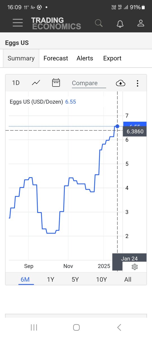
Task: Change chart type with line icon
Action: (36, 83)
